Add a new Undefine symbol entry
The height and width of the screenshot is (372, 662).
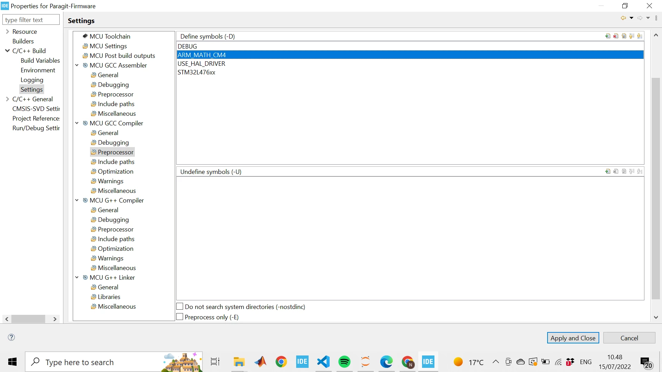coord(608,172)
